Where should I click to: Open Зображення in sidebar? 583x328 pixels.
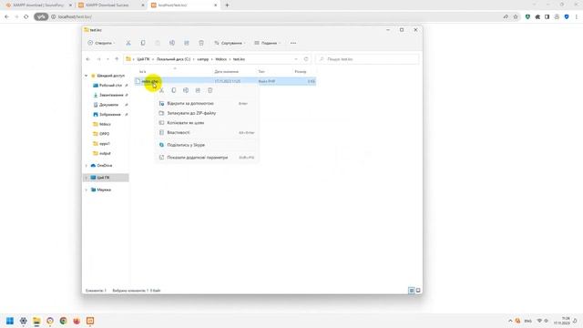coord(110,114)
